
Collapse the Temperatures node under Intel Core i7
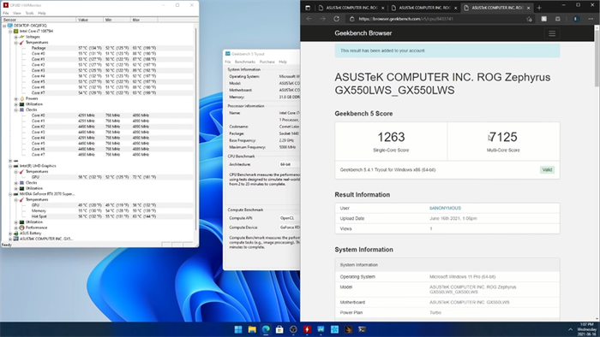click(x=16, y=43)
